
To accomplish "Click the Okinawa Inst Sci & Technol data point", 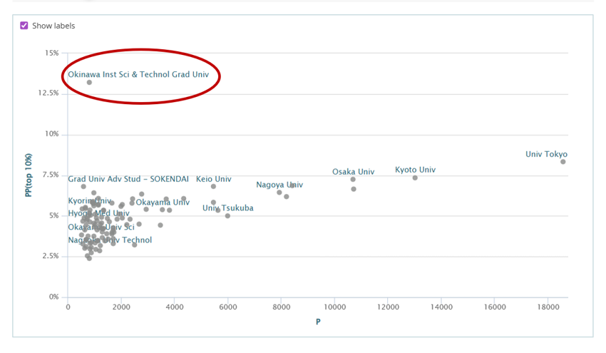I will click(89, 82).
